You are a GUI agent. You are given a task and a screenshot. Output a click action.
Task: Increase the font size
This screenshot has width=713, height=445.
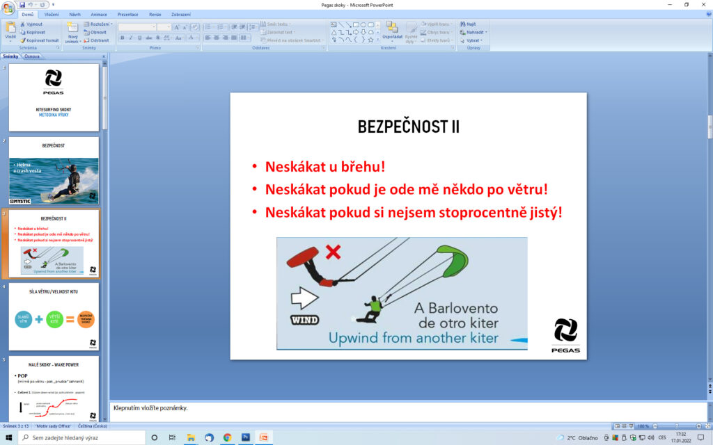coord(177,27)
